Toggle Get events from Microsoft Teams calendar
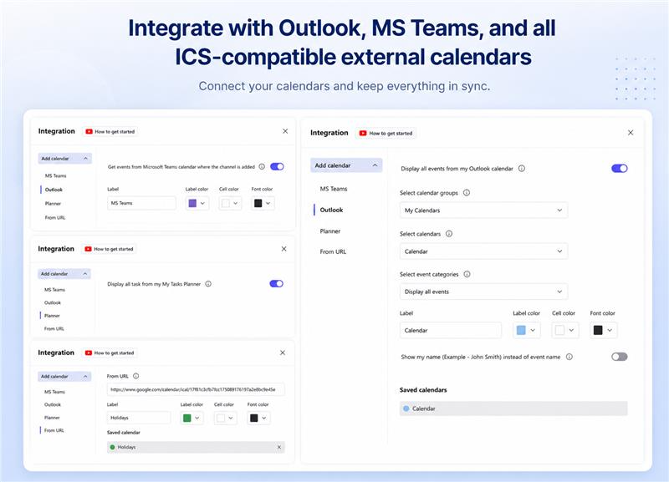This screenshot has width=669, height=482. (277, 166)
